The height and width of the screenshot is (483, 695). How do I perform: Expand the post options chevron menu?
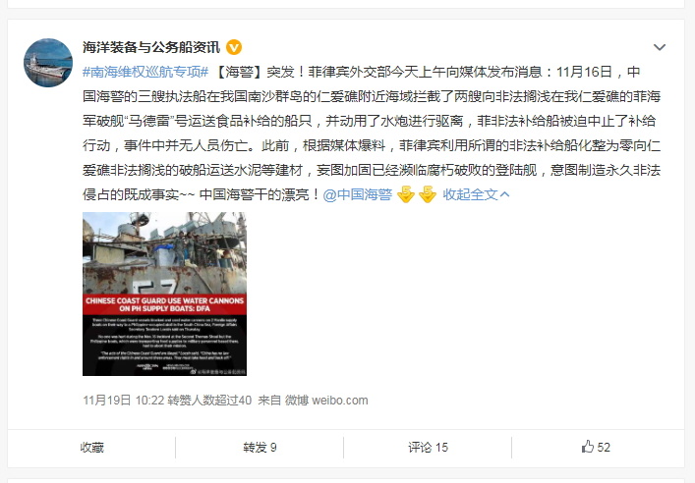(660, 47)
